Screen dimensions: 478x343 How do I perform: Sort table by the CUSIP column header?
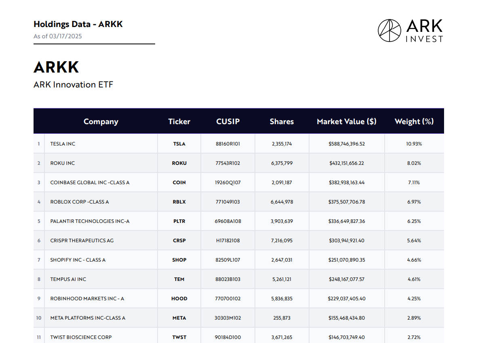(x=227, y=121)
